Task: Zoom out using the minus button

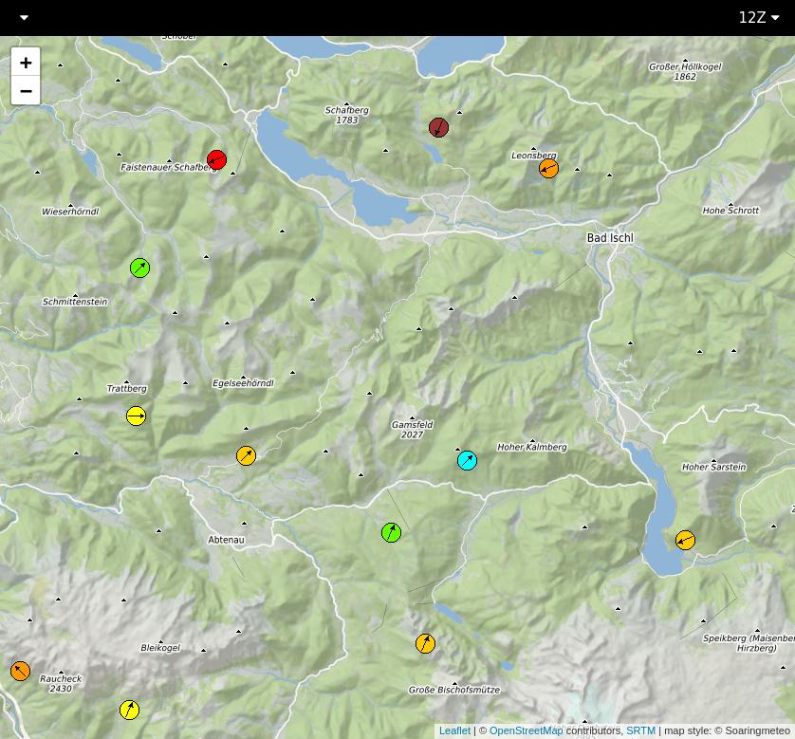Action: (x=26, y=90)
